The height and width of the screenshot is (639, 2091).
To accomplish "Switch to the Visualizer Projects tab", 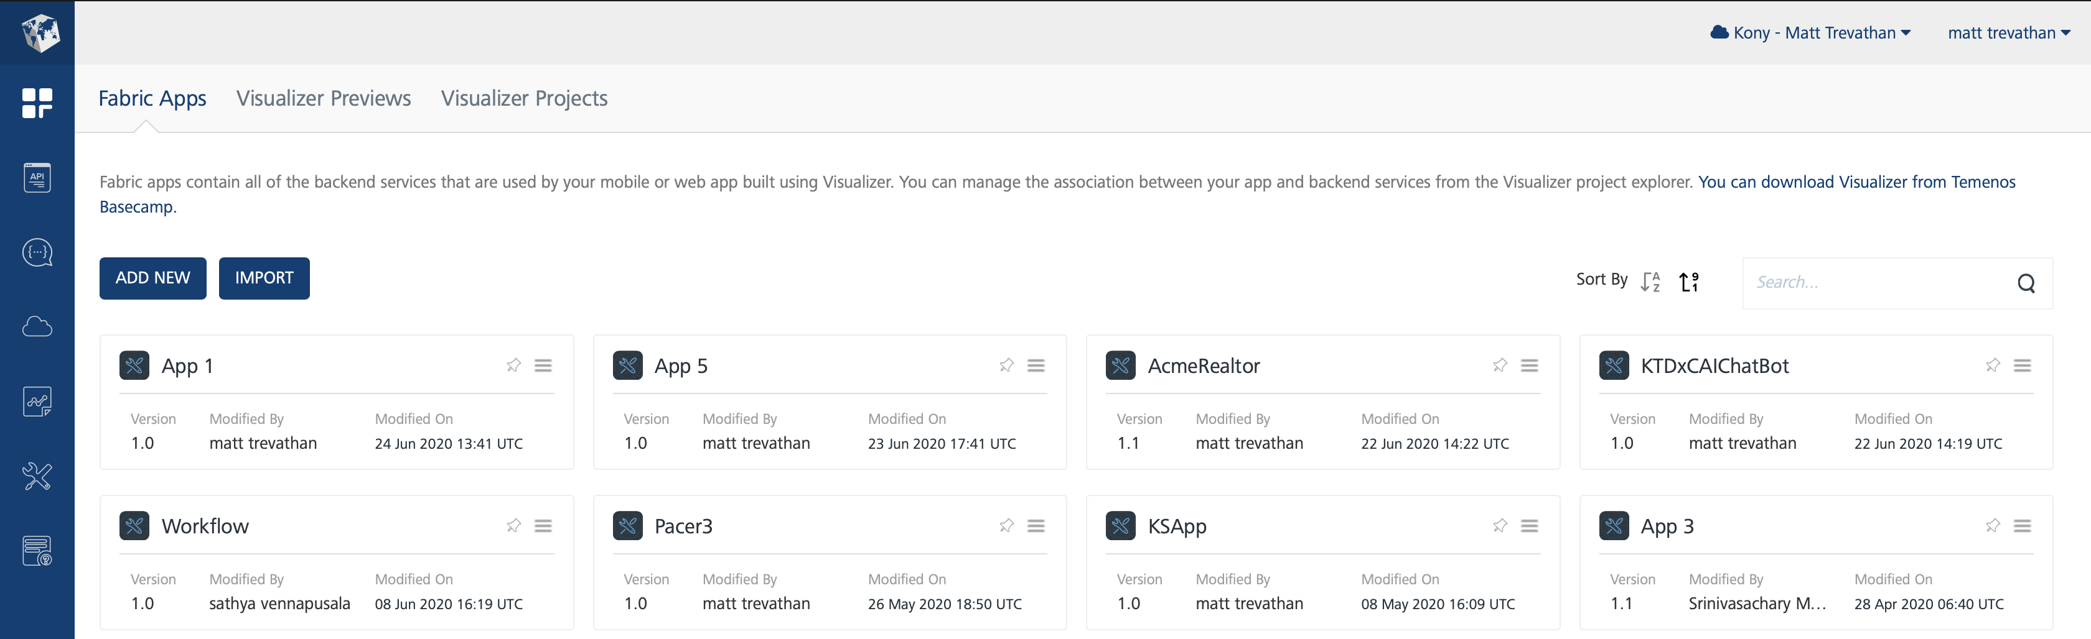I will pyautogui.click(x=523, y=98).
